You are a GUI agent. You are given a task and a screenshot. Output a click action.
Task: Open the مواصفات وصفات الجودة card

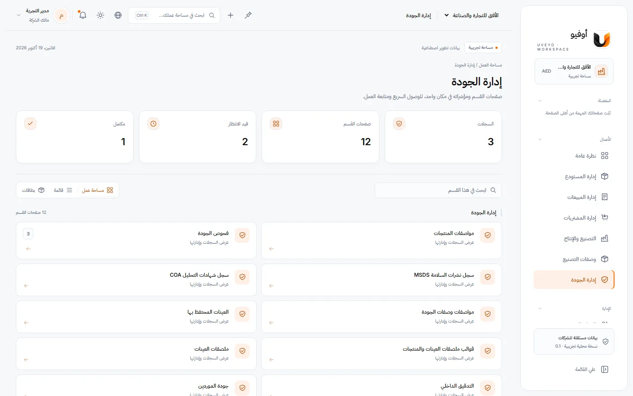[x=382, y=317]
